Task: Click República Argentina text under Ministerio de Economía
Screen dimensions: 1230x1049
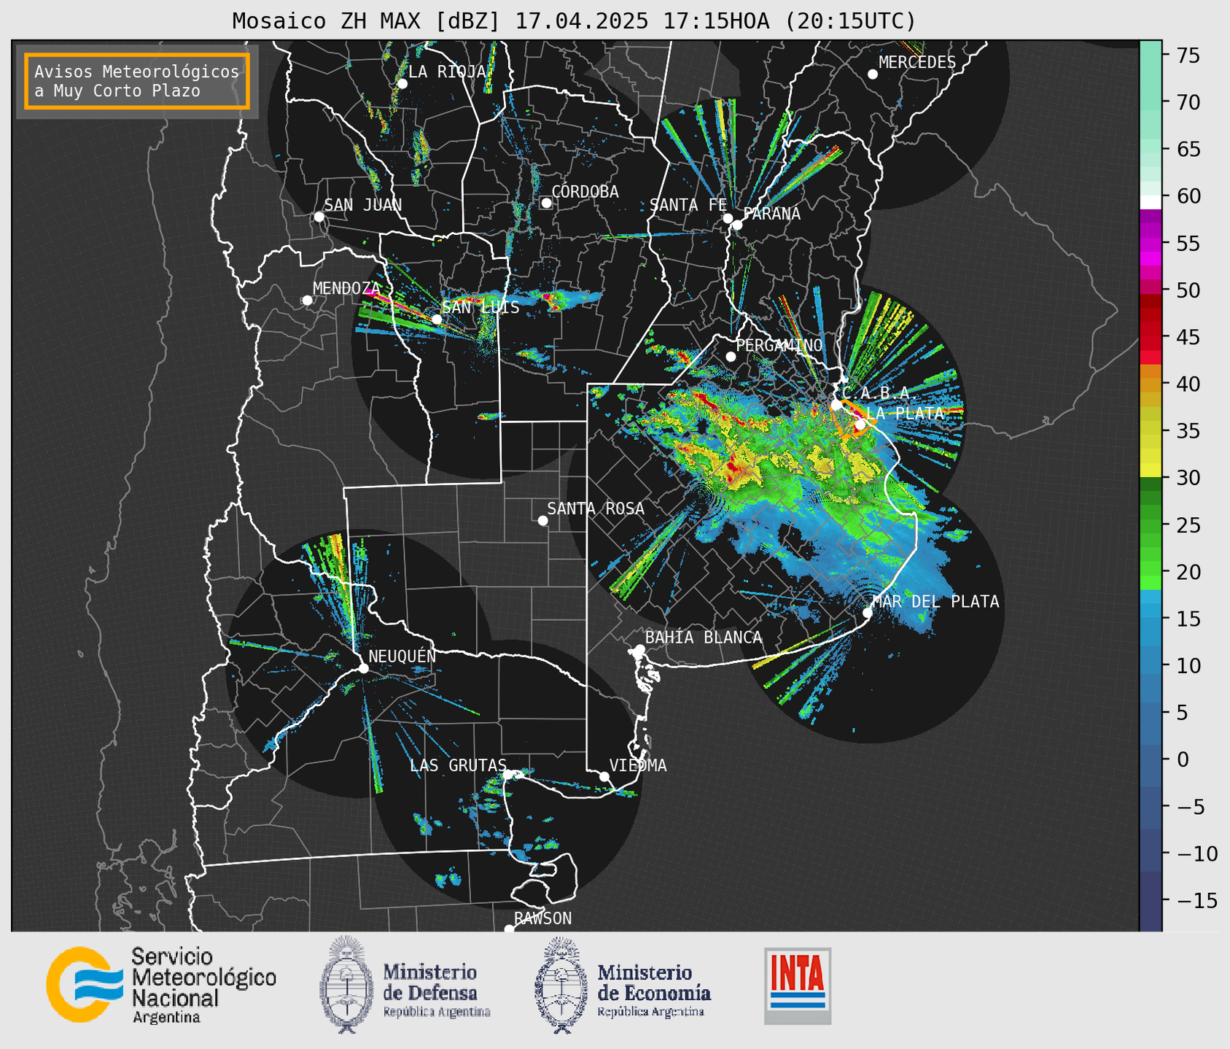Action: coord(650,1012)
